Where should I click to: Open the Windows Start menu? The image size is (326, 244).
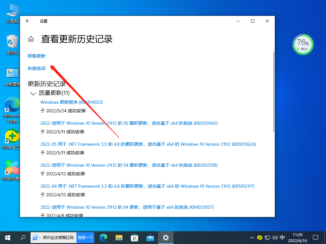pos(7,237)
